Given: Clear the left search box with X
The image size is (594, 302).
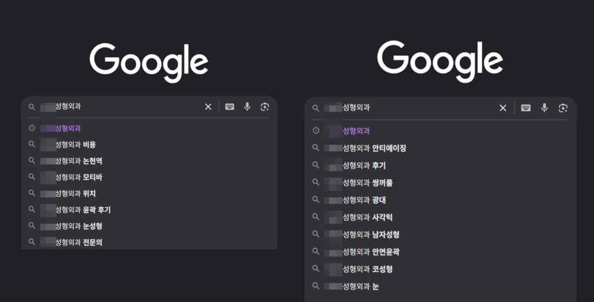Looking at the screenshot, I should click(x=208, y=107).
